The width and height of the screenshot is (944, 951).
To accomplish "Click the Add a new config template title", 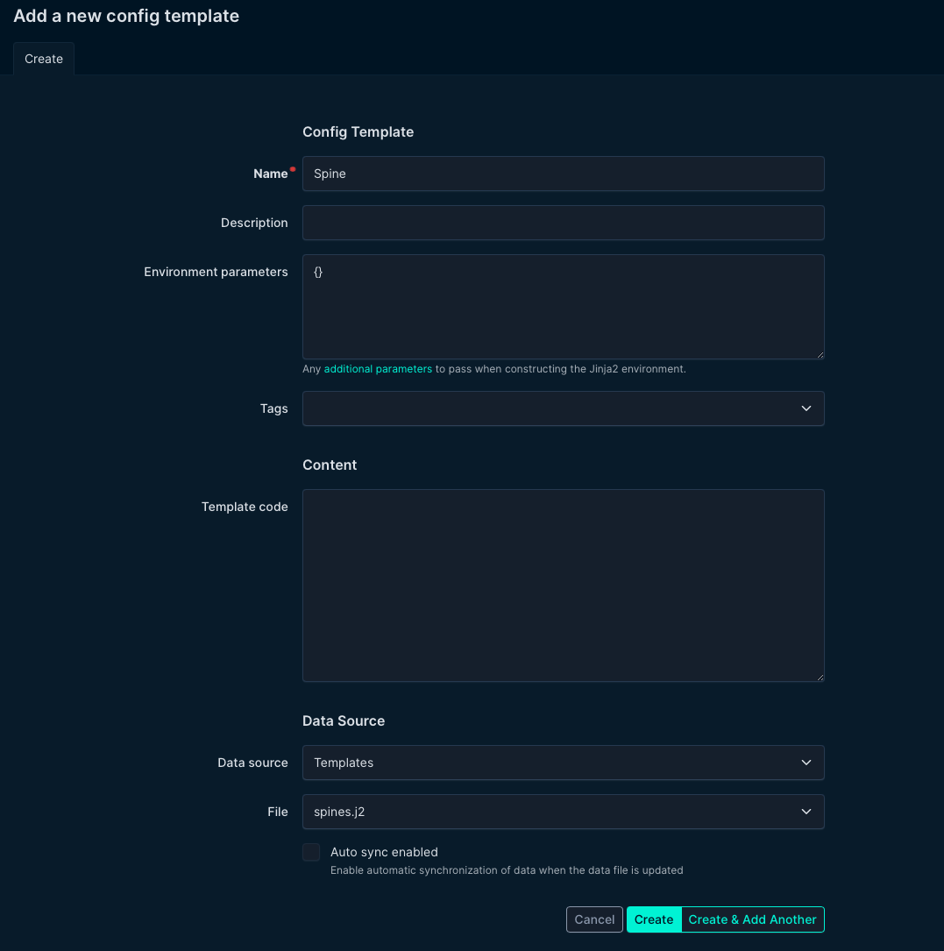I will click(125, 16).
